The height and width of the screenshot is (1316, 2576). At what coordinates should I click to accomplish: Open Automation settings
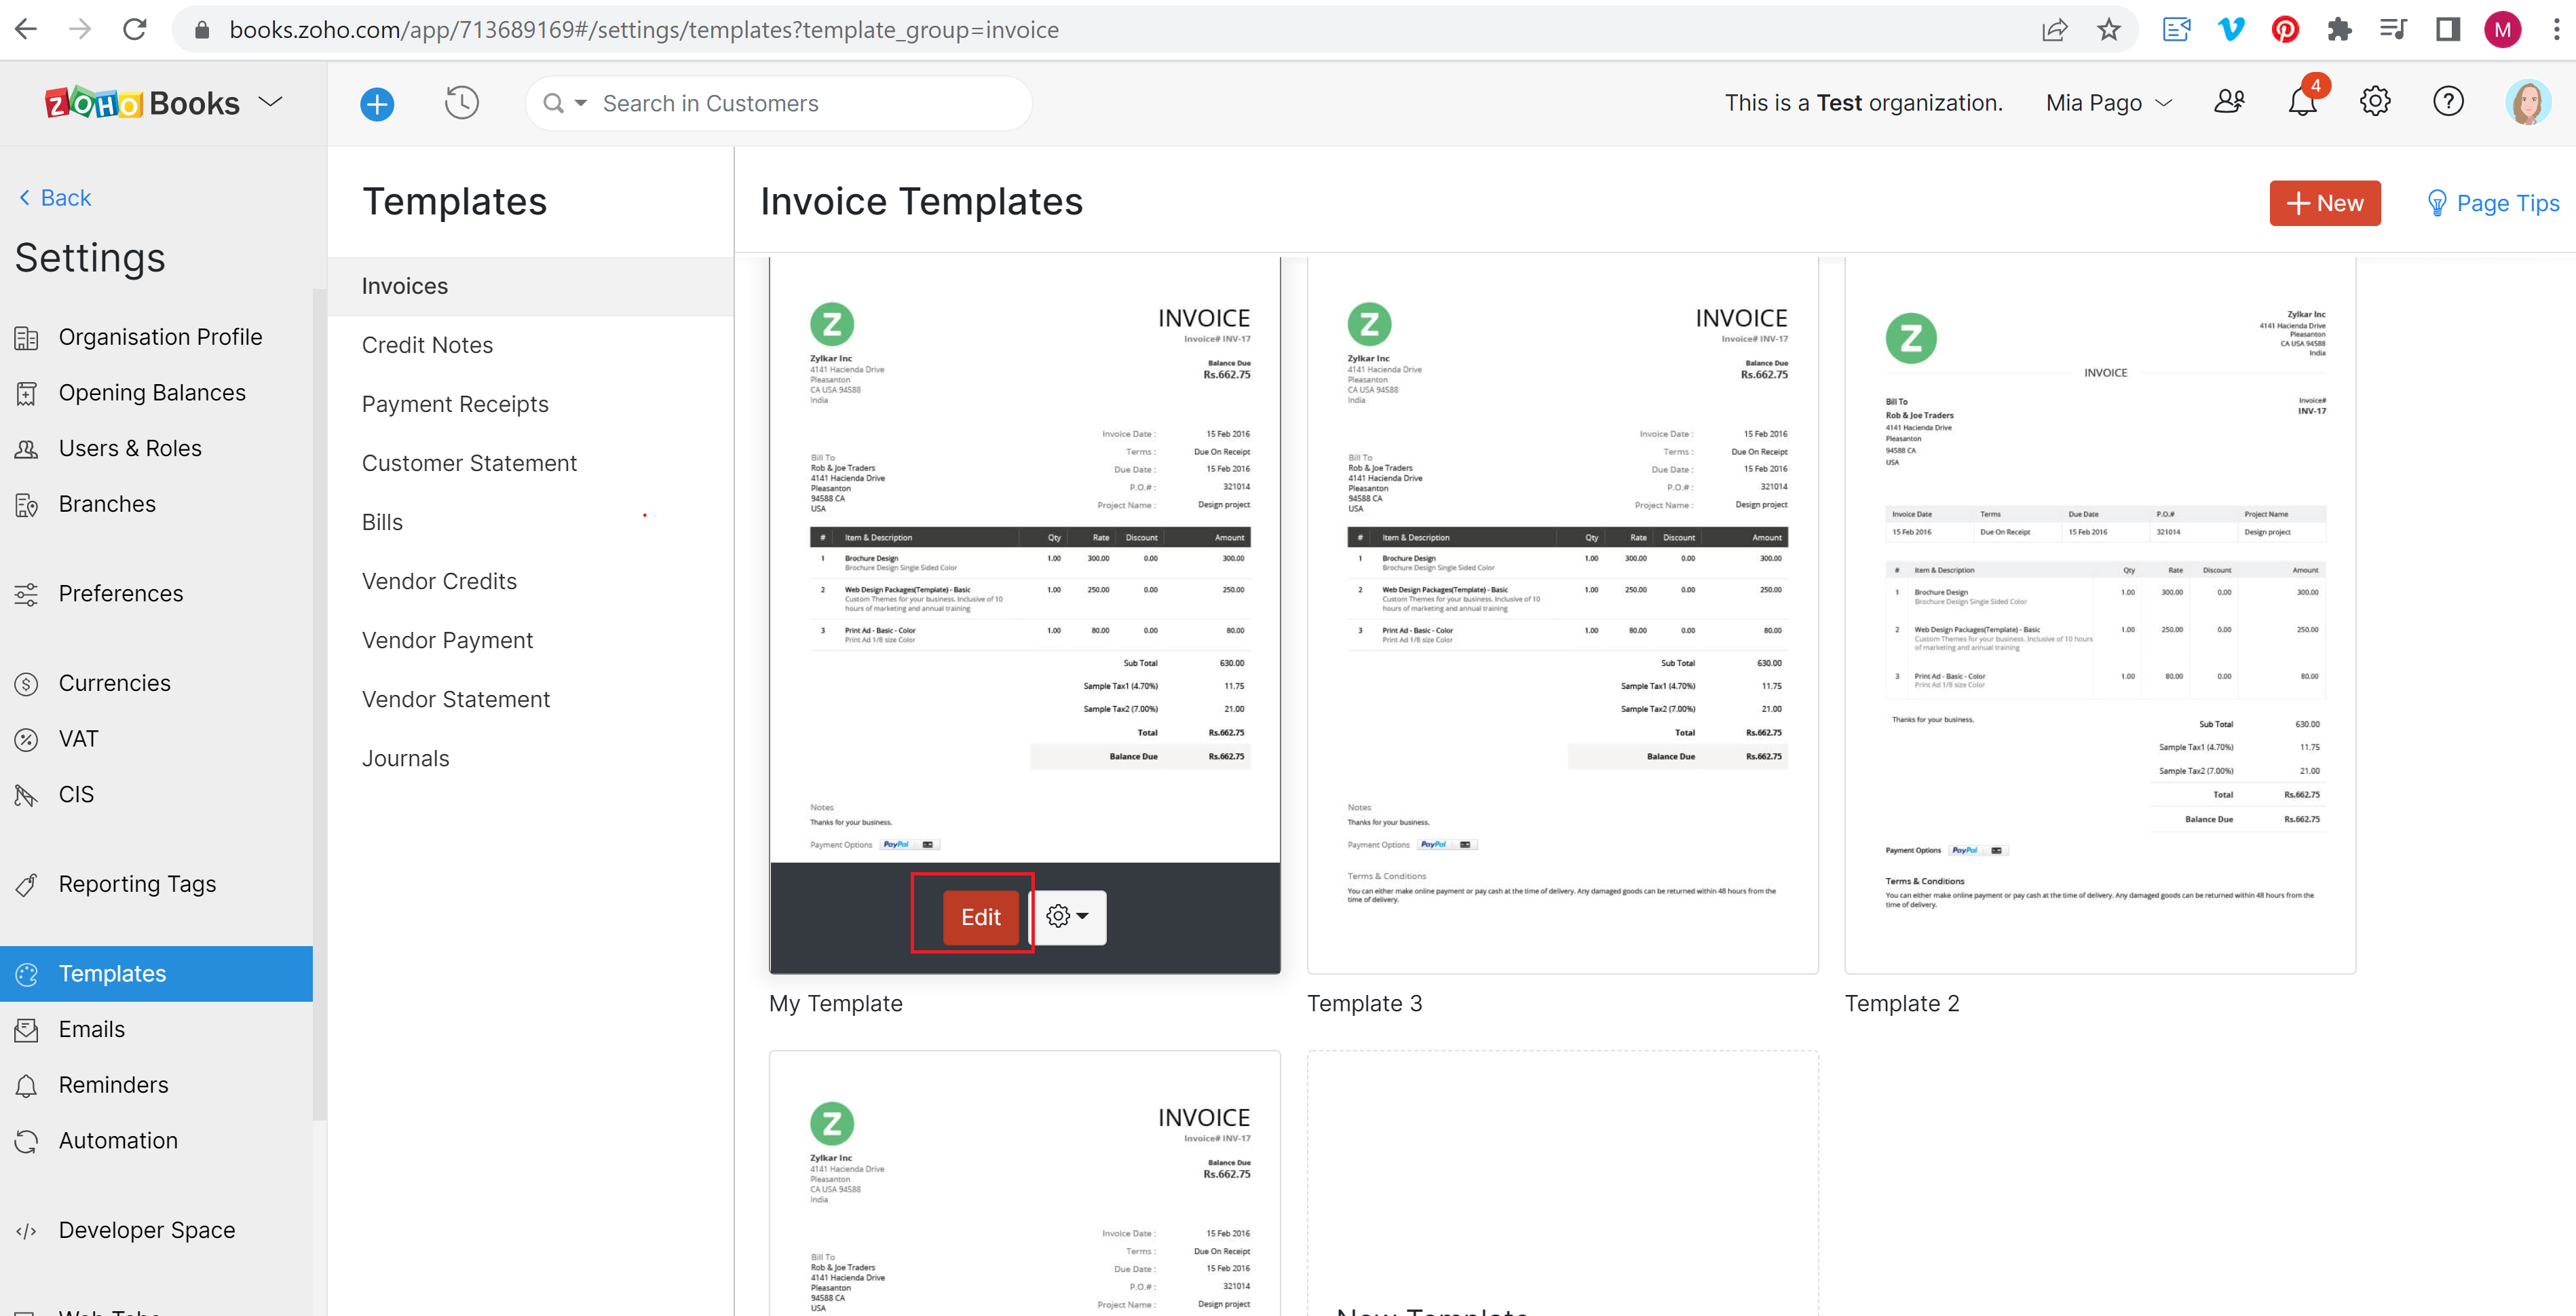click(x=156, y=1141)
